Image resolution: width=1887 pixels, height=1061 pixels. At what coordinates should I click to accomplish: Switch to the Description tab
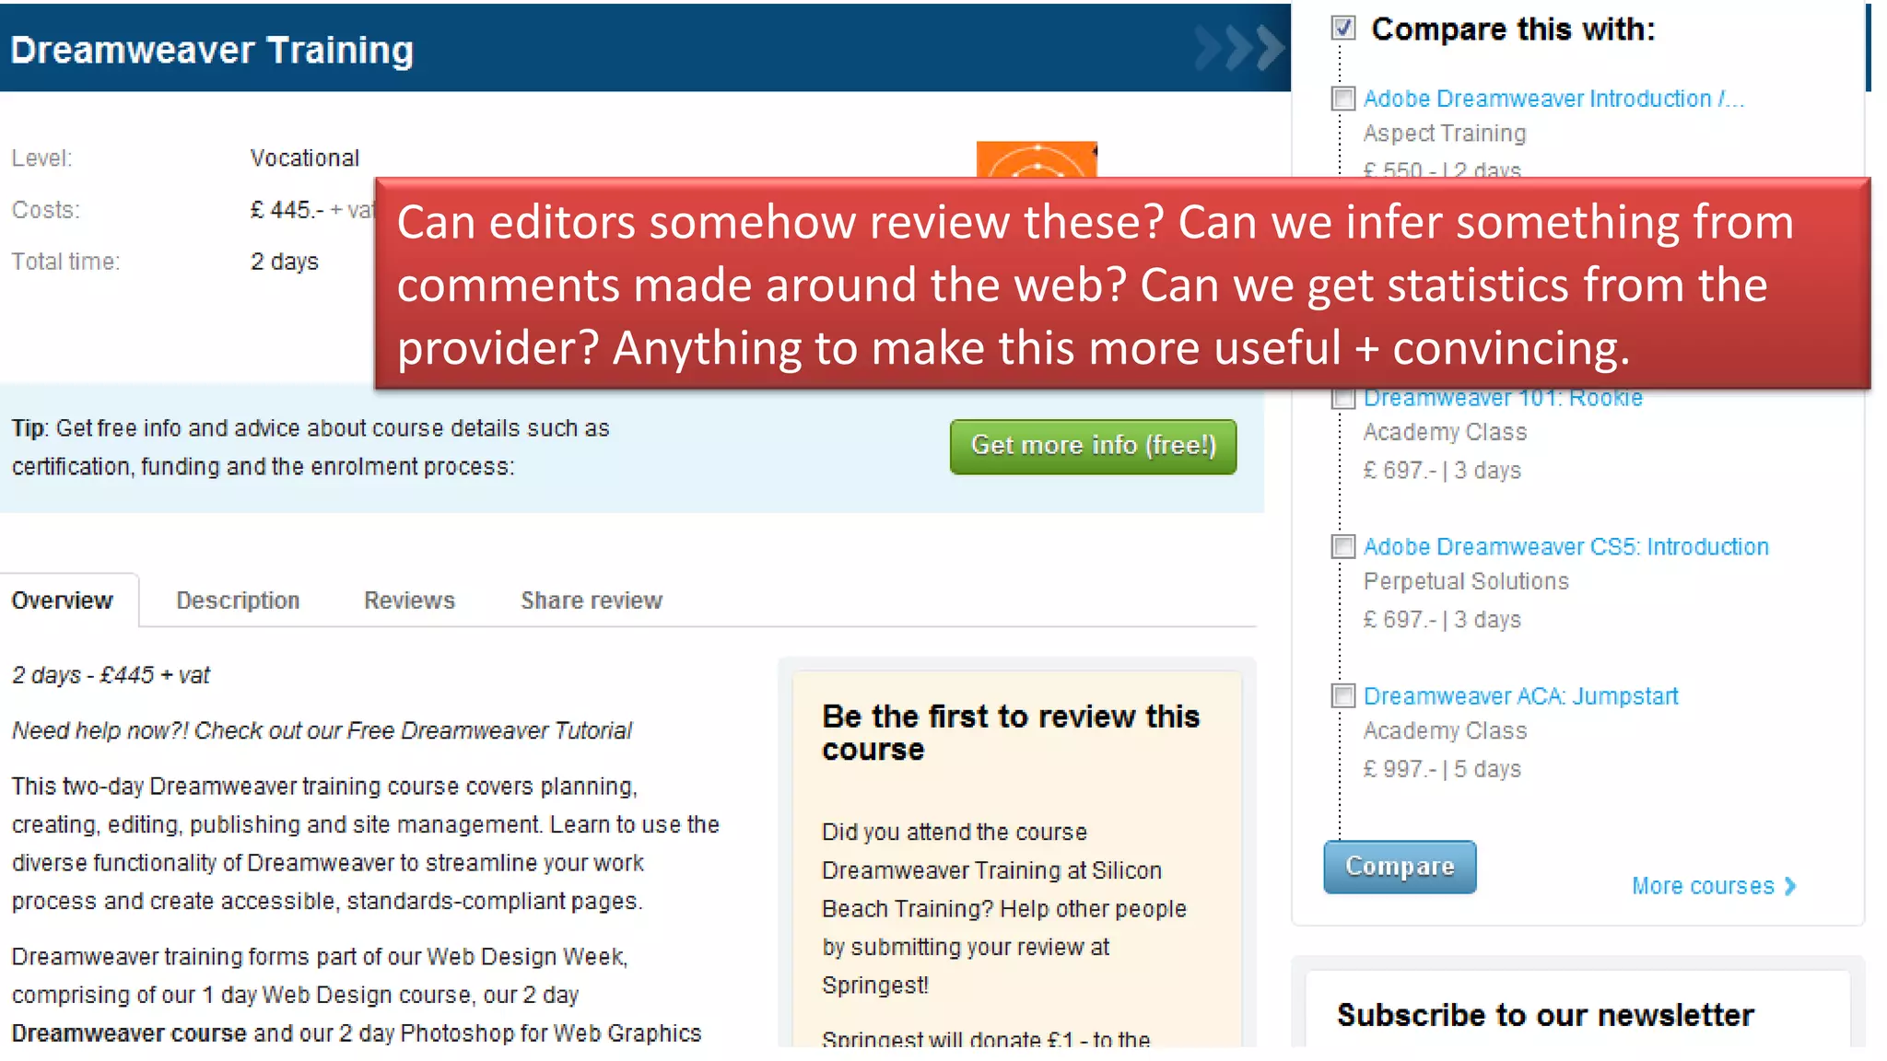pos(238,600)
